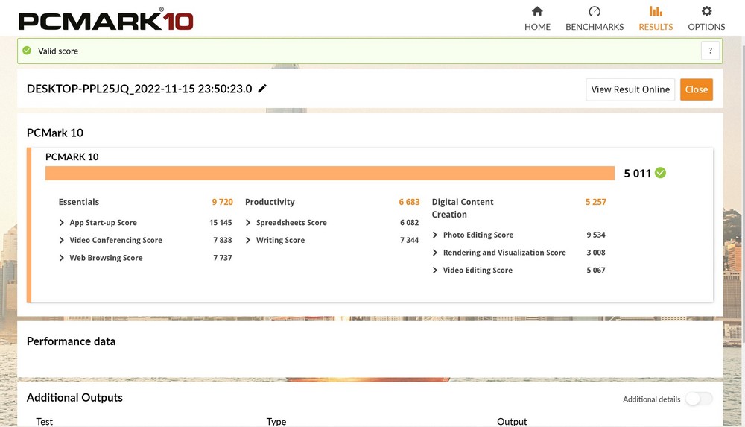Click the Photo Editing value 9 534
The height and width of the screenshot is (427, 745).
596,235
